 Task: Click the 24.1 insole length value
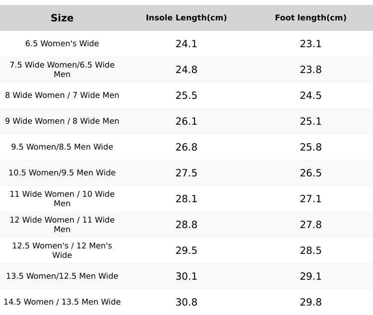tap(186, 44)
